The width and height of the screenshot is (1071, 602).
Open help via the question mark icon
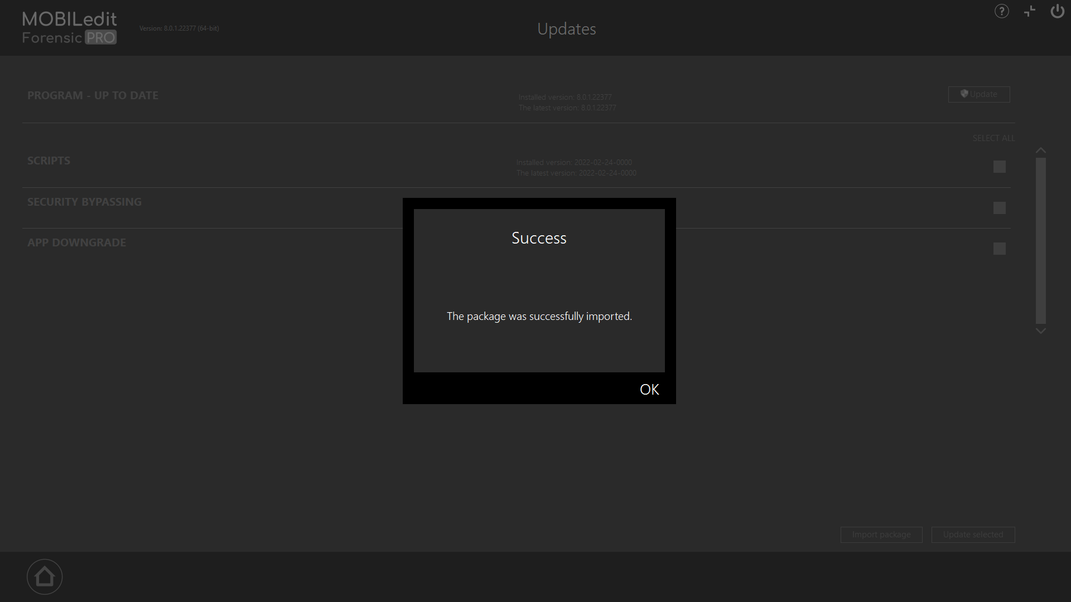click(1001, 11)
